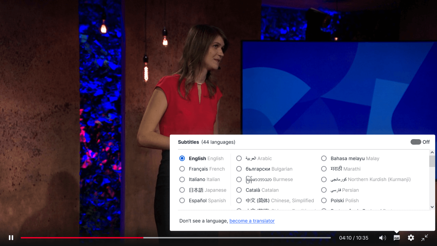The width and height of the screenshot is (437, 246).
Task: Exit fullscreen mode
Action: (425, 238)
